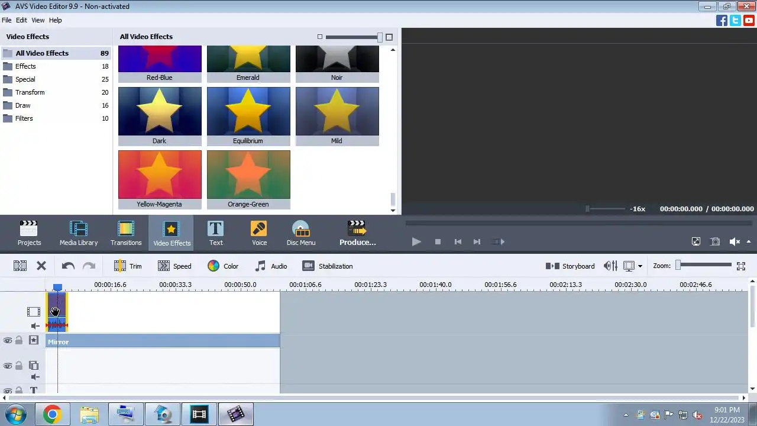Image resolution: width=757 pixels, height=426 pixels.
Task: Click the next scene playback button
Action: (x=499, y=241)
